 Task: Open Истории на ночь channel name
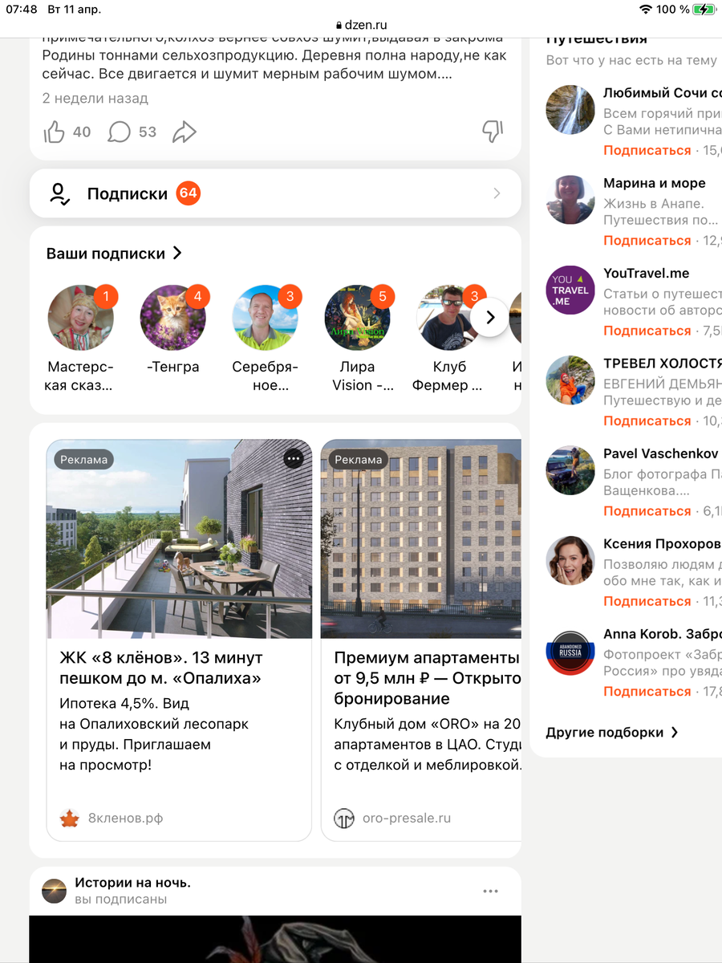133,883
